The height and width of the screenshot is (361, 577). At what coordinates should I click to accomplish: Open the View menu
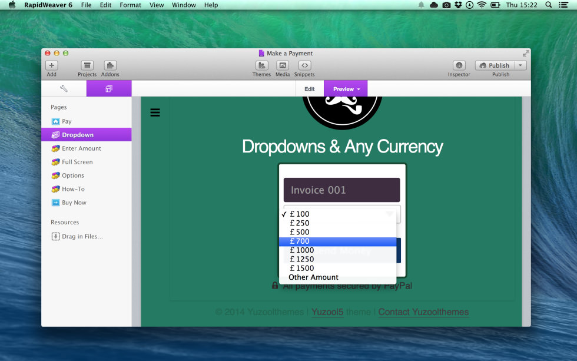tap(157, 5)
